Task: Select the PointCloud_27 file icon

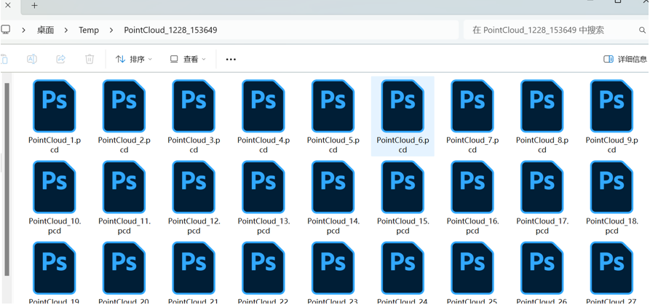Action: click(611, 268)
